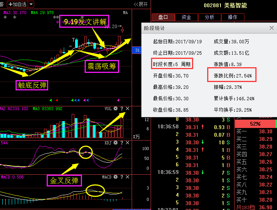Switch to the 盘口 tab
The width and height of the screenshot is (277, 210).
[163, 17]
